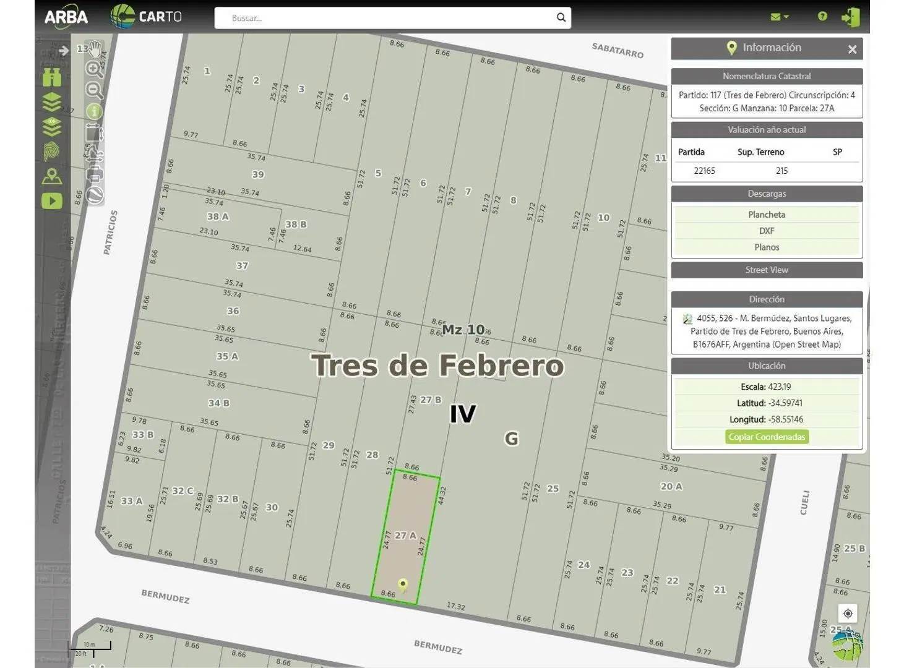Open the layers stack panel
Image resolution: width=904 pixels, height=668 pixels.
(52, 101)
